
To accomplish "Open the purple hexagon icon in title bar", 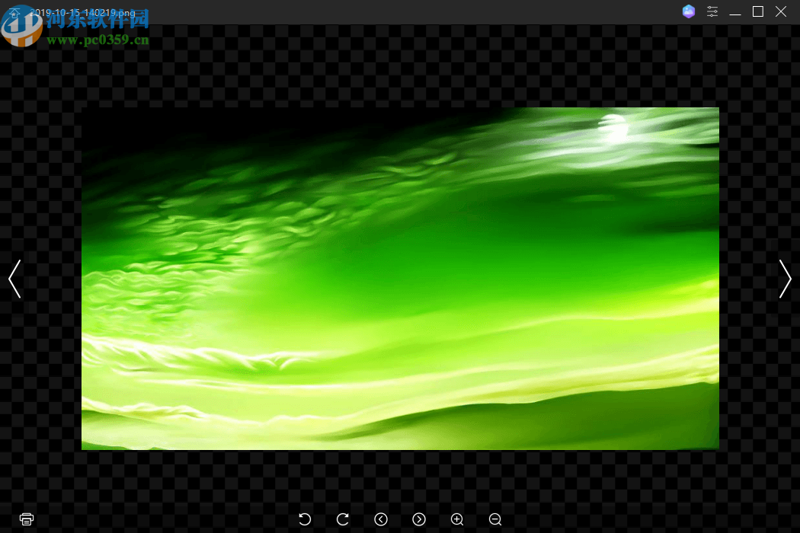I will click(689, 11).
